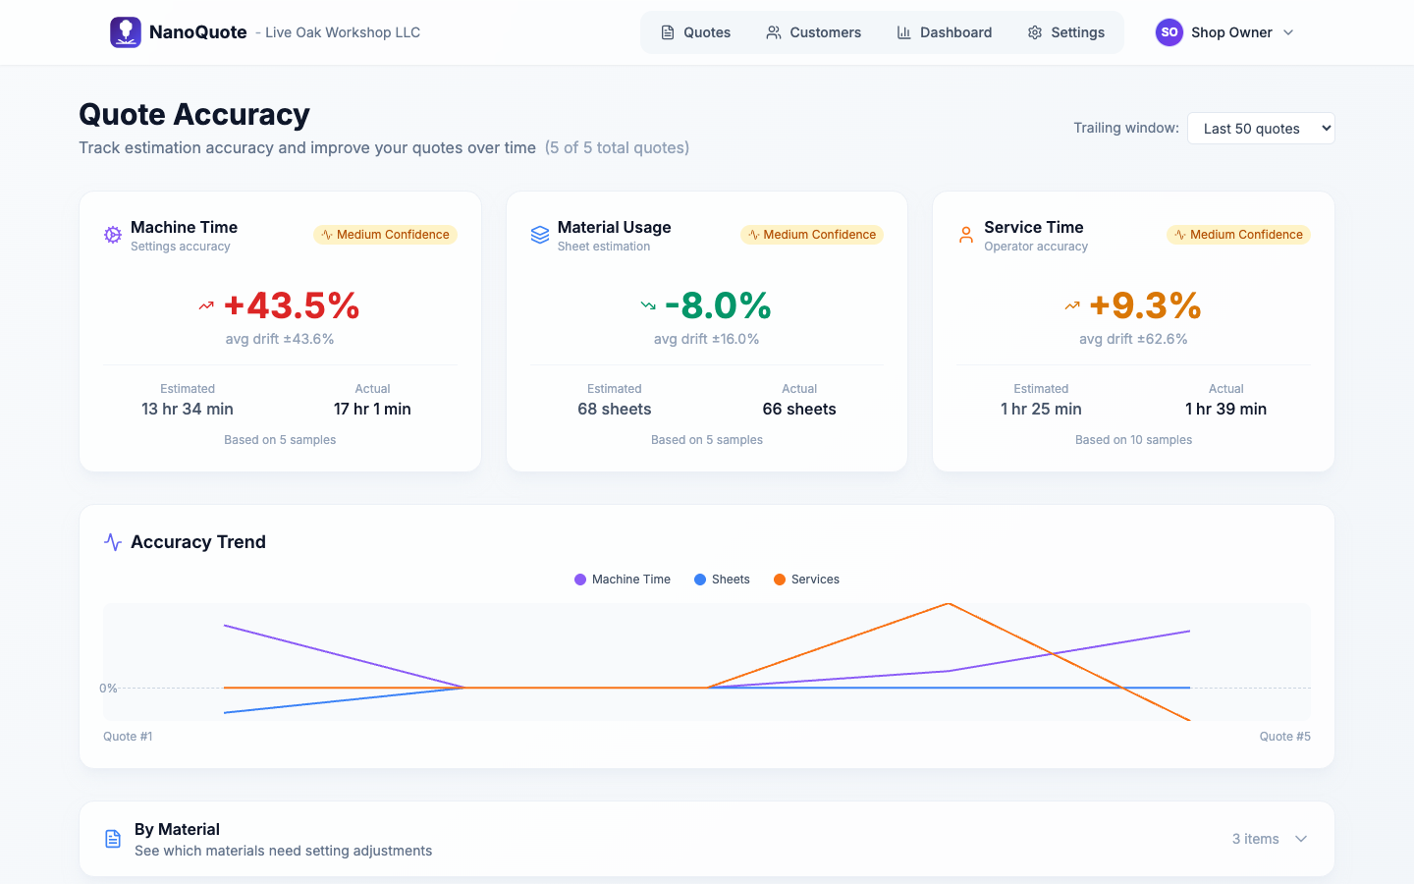Click the Service Time operator icon
The width and height of the screenshot is (1414, 884).
(966, 236)
